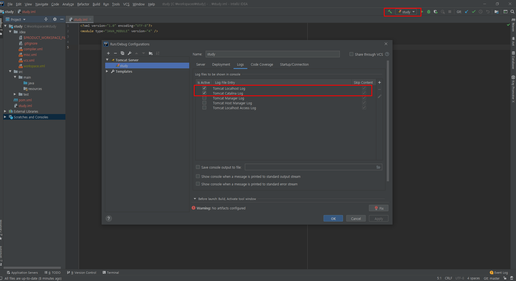This screenshot has height=281, width=516.
Task: Open the Refactor menu
Action: 83,4
